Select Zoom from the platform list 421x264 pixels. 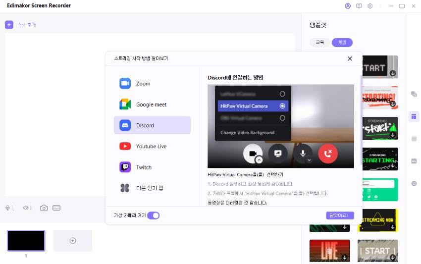click(152, 84)
